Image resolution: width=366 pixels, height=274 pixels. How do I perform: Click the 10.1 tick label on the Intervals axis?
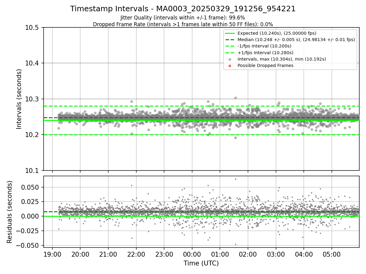33,170
